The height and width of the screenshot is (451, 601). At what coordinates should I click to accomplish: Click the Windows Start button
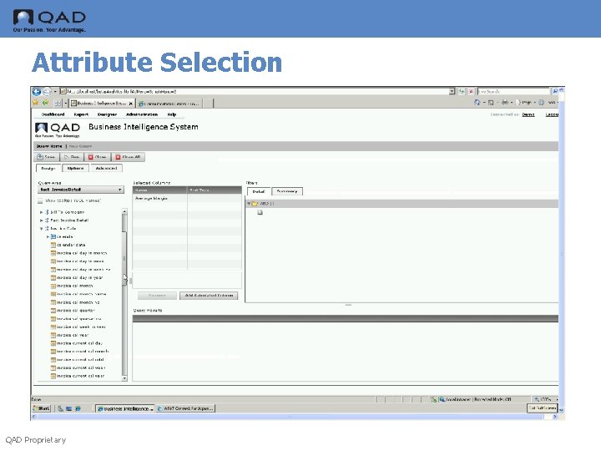(42, 408)
